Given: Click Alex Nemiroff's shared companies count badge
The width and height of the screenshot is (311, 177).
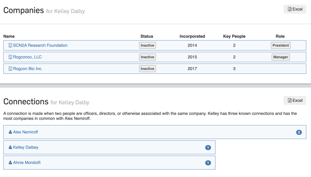Looking at the screenshot, I should [x=299, y=132].
